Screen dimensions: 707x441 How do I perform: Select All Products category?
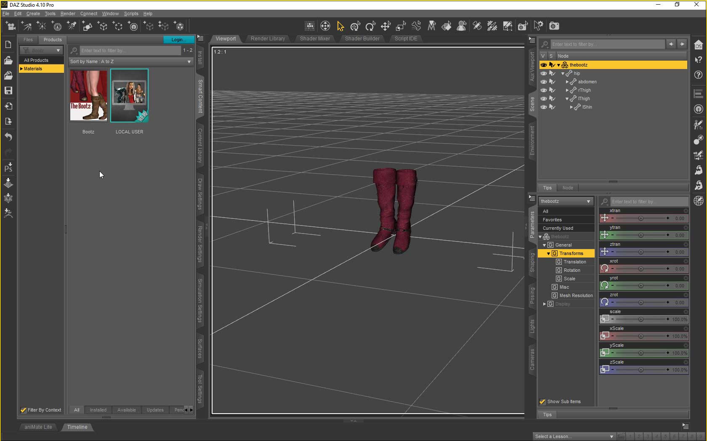tap(41, 60)
